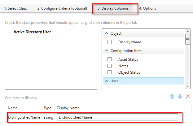
Task: Check the Asset Status checkbox
Action: tap(109, 59)
